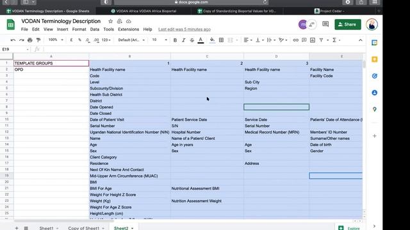410x230 pixels.
Task: Open the fill color picker
Action: click(212, 40)
